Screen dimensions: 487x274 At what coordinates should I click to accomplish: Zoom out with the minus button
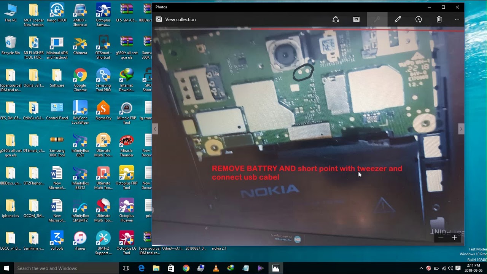441,238
